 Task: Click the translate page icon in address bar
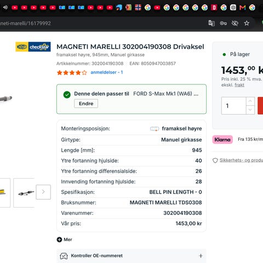pyautogui.click(x=211, y=23)
